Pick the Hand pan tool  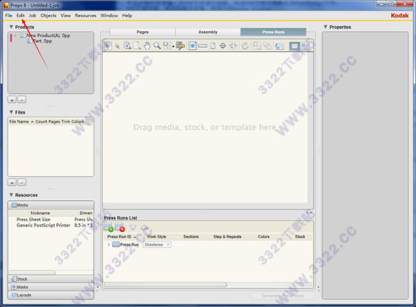point(147,46)
